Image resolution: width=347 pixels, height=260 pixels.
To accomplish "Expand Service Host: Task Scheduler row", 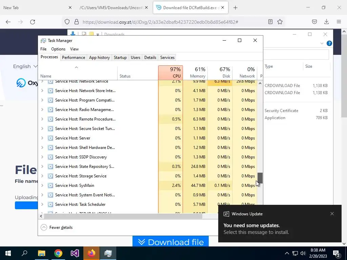I will (42, 204).
